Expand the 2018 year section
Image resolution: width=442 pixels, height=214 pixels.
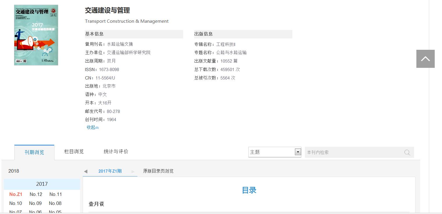(x=14, y=171)
